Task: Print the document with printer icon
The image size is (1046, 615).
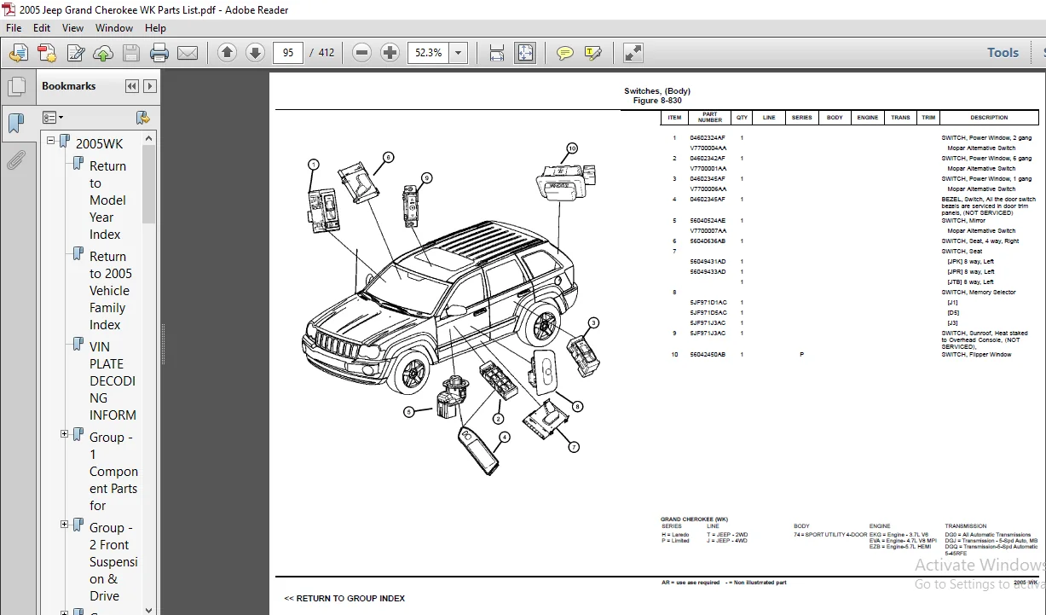Action: pyautogui.click(x=159, y=53)
